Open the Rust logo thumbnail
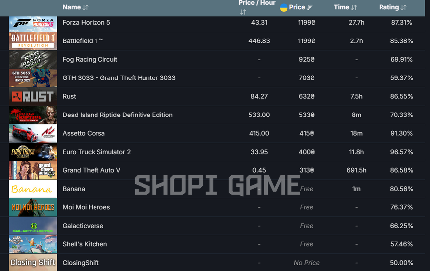430x271 pixels. (33, 97)
